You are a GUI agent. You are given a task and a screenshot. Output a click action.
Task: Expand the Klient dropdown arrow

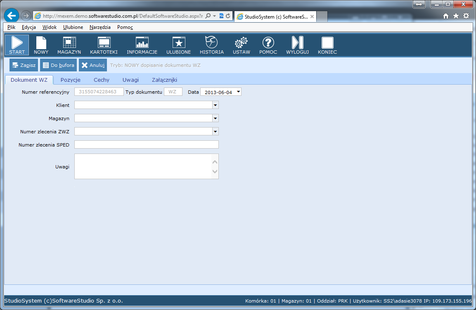[x=215, y=105]
